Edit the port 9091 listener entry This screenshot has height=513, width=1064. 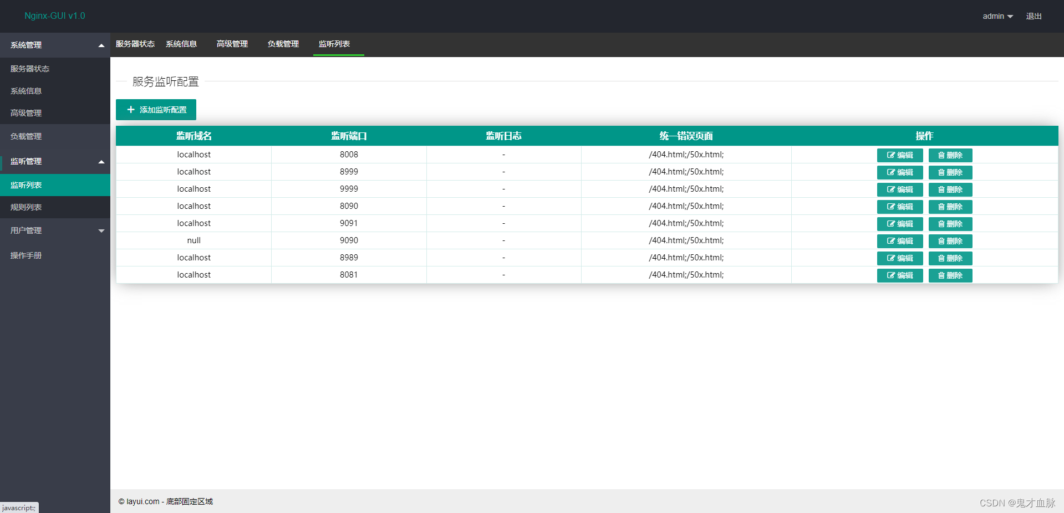tap(900, 224)
